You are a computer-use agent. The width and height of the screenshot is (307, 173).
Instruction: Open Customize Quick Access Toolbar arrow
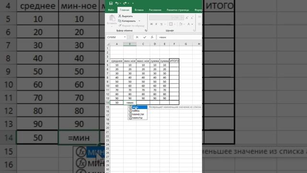133,3
